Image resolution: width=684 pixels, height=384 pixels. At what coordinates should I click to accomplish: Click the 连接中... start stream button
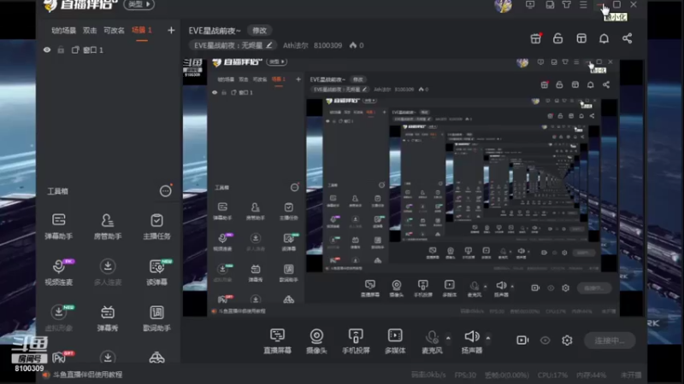click(x=610, y=340)
